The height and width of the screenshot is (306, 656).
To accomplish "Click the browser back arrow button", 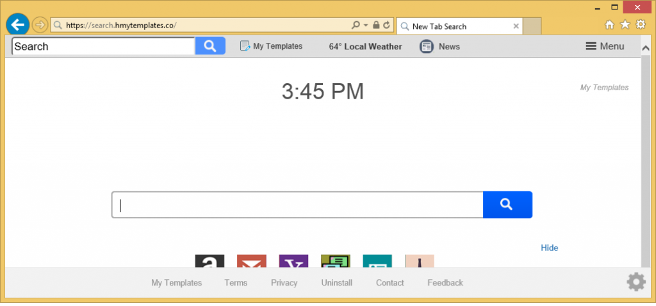I will tap(18, 25).
